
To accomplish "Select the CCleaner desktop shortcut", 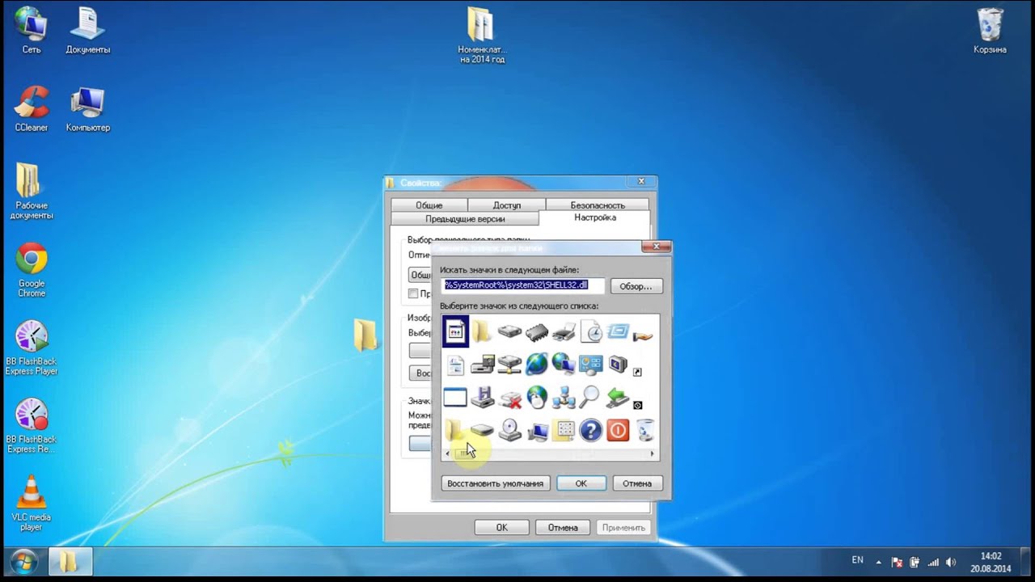I will coord(32,108).
